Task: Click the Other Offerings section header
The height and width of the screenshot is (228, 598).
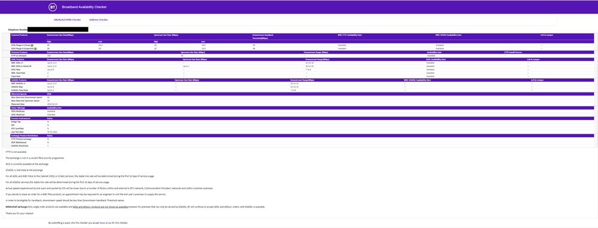Action: (18, 107)
